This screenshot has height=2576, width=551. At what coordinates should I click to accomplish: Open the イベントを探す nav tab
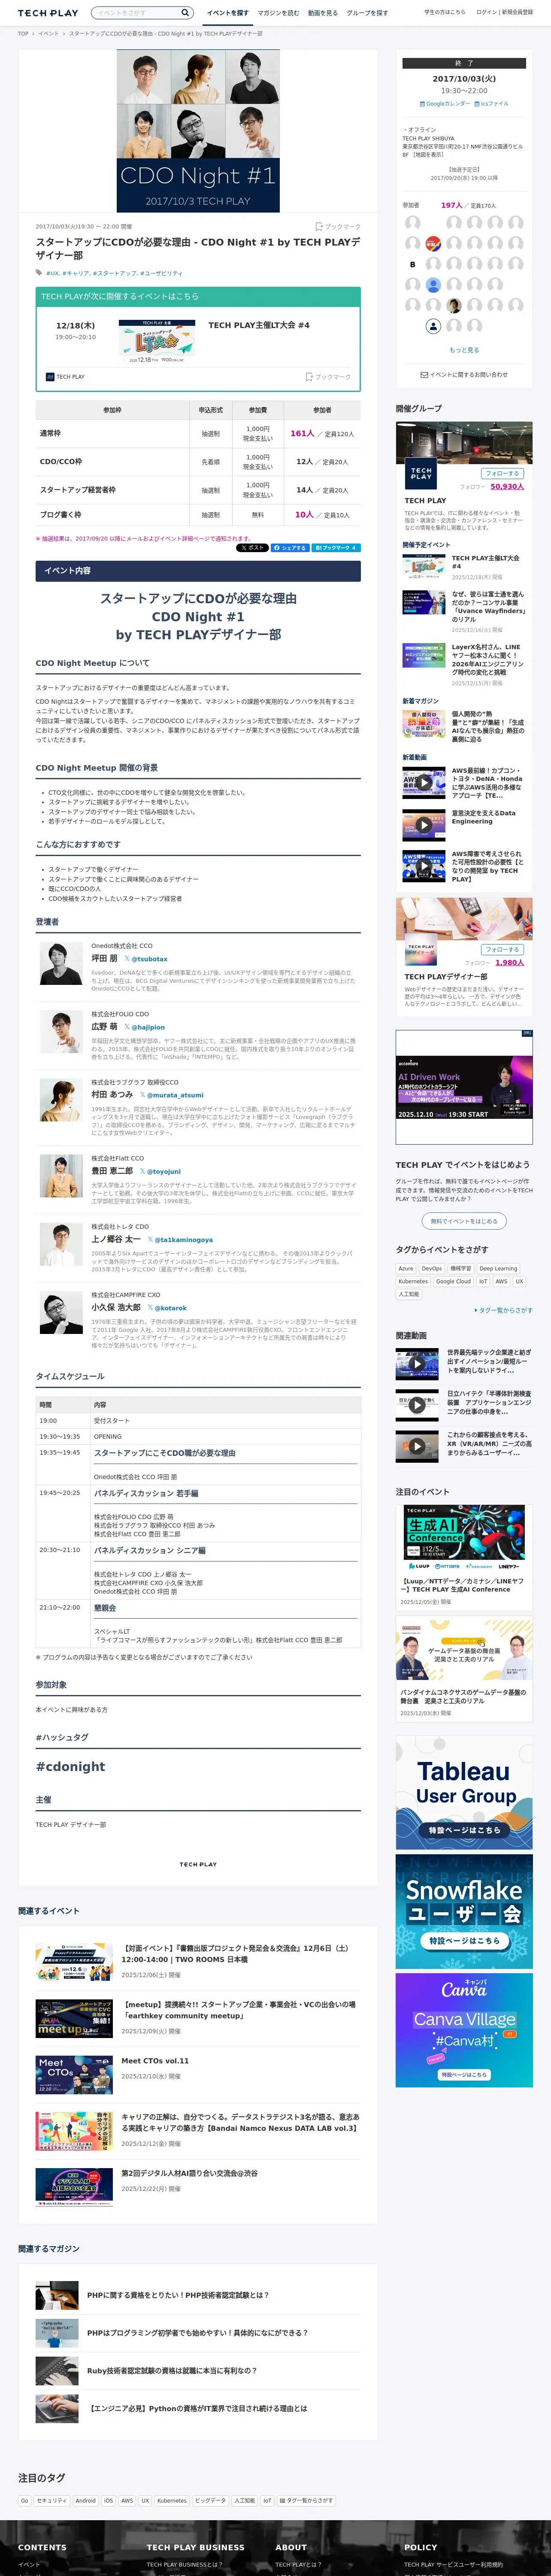pos(228,13)
